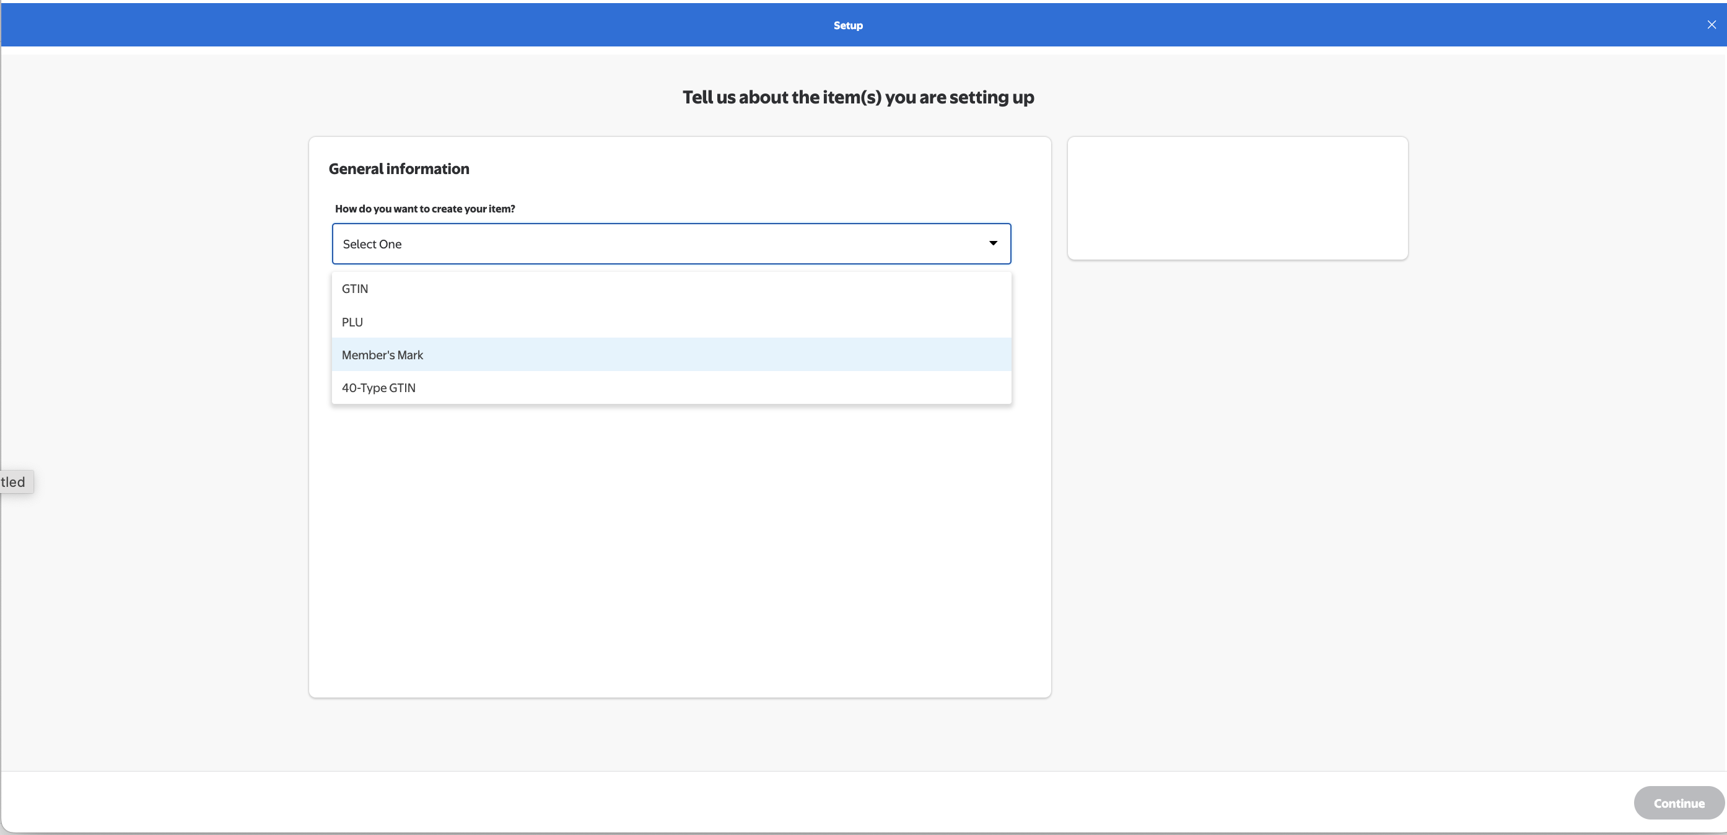
Task: Choose GTIN from the dropdown list
Action: point(356,289)
